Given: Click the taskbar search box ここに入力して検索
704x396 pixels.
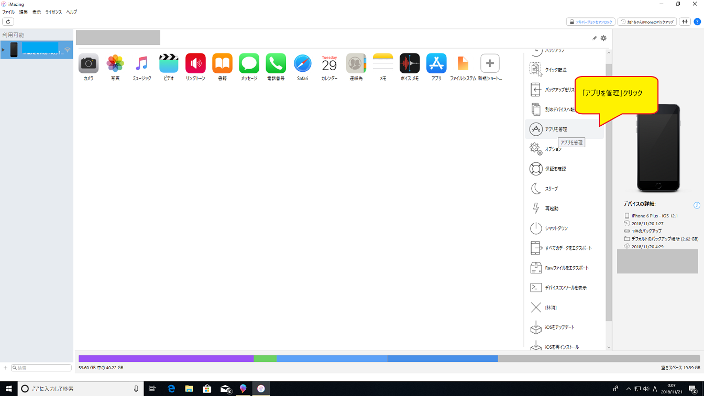Looking at the screenshot, I should point(80,389).
